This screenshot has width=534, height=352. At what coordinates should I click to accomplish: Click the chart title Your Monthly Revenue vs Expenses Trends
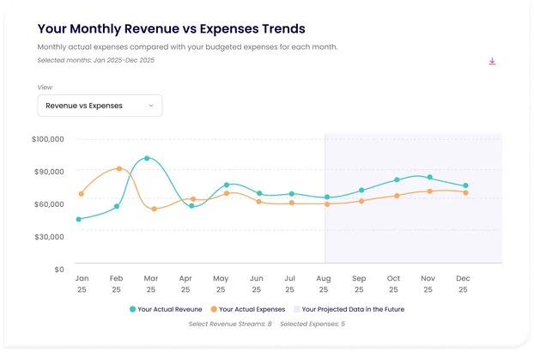[x=172, y=29]
